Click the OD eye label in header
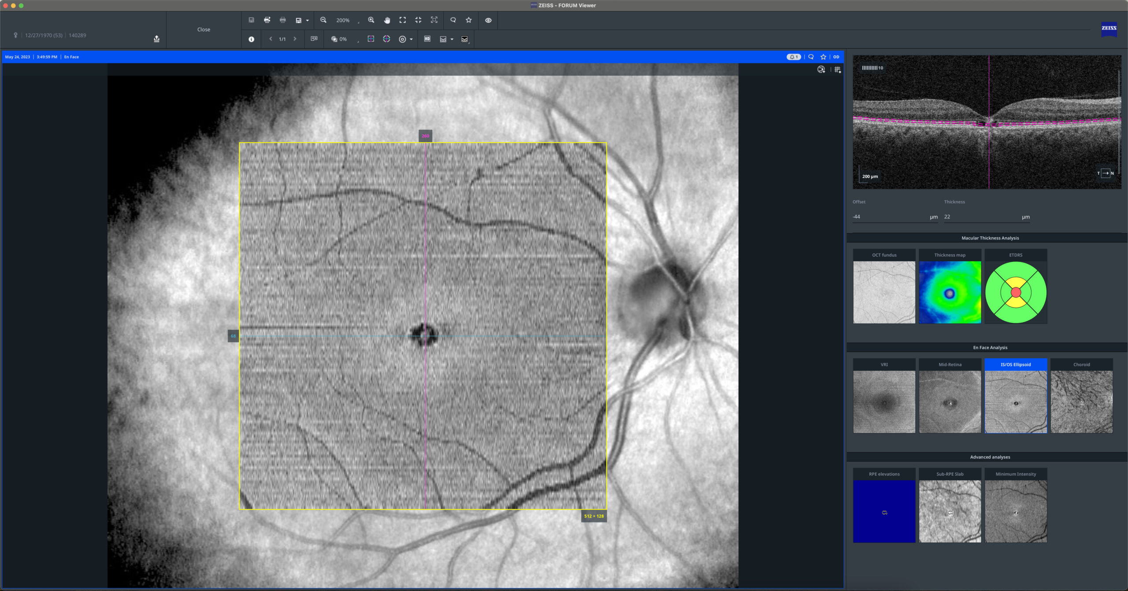The width and height of the screenshot is (1128, 591). [x=836, y=57]
